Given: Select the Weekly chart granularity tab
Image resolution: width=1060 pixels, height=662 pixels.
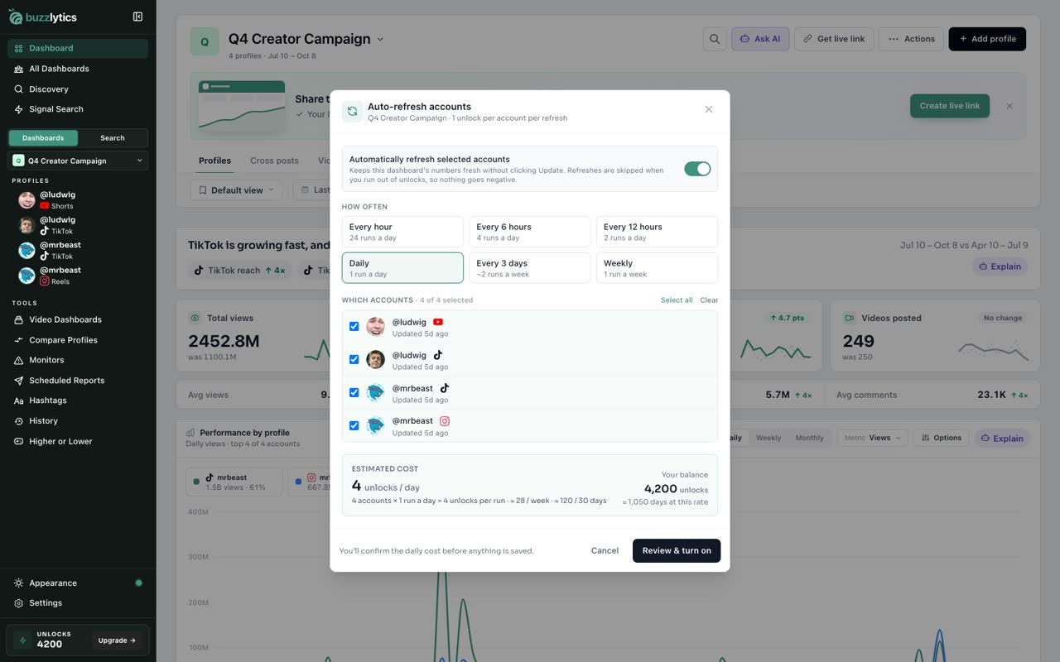Looking at the screenshot, I should point(768,438).
